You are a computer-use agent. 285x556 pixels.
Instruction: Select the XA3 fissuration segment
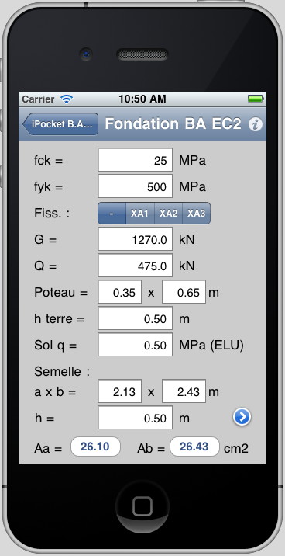pyautogui.click(x=196, y=214)
